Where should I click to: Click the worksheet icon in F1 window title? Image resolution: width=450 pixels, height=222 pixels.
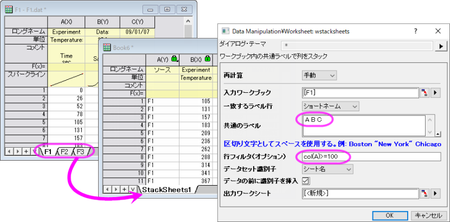point(9,9)
